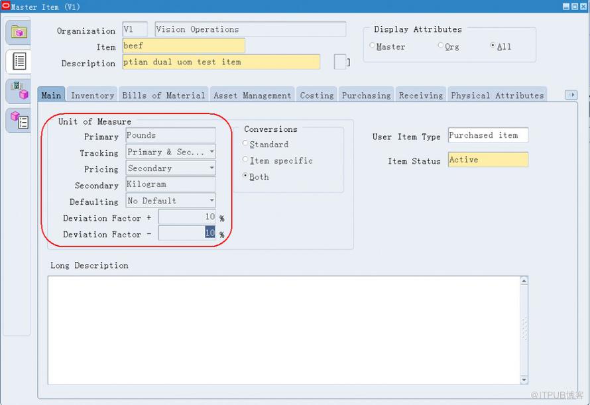Click the Secondary unit field Kilogram
590x405 pixels.
click(x=170, y=184)
